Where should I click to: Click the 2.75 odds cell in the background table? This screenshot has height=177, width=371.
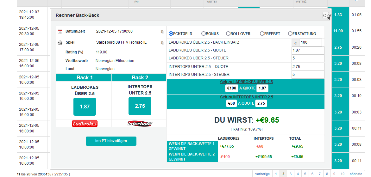point(340,47)
